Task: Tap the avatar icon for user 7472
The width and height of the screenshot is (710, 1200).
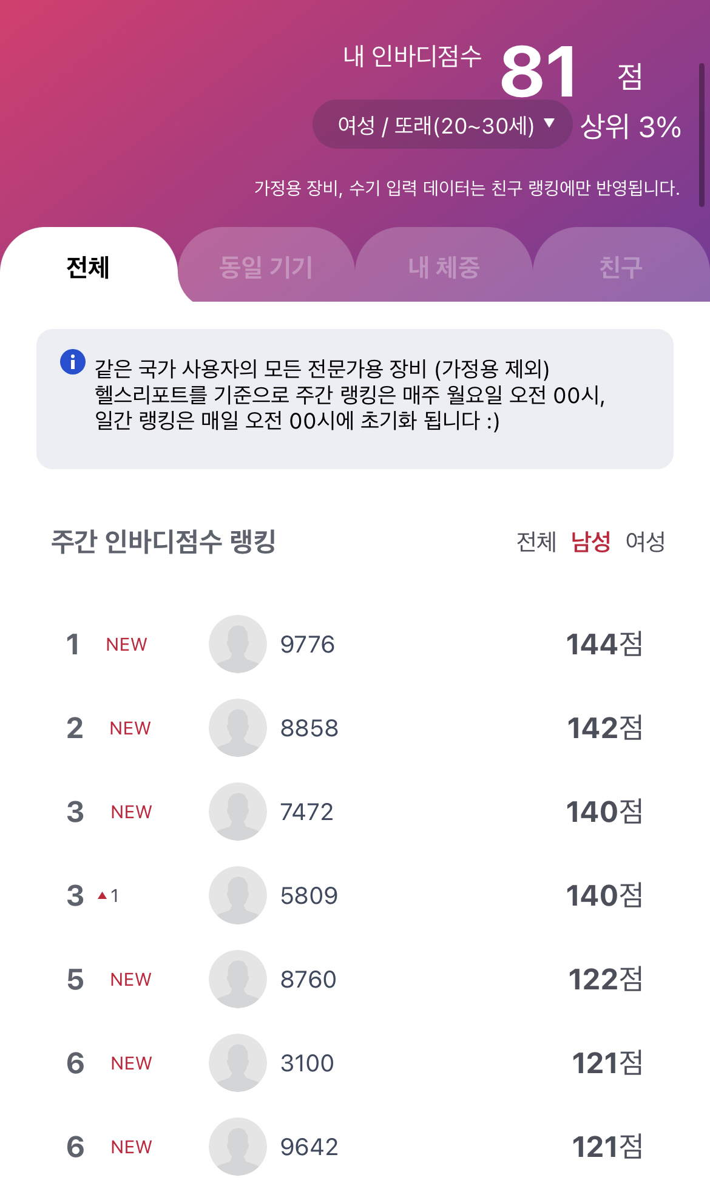Action: point(238,812)
